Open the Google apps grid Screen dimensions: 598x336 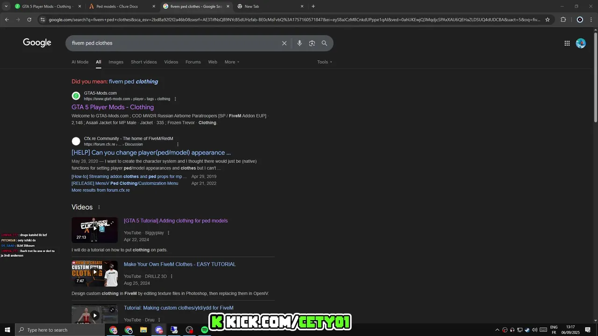567,43
